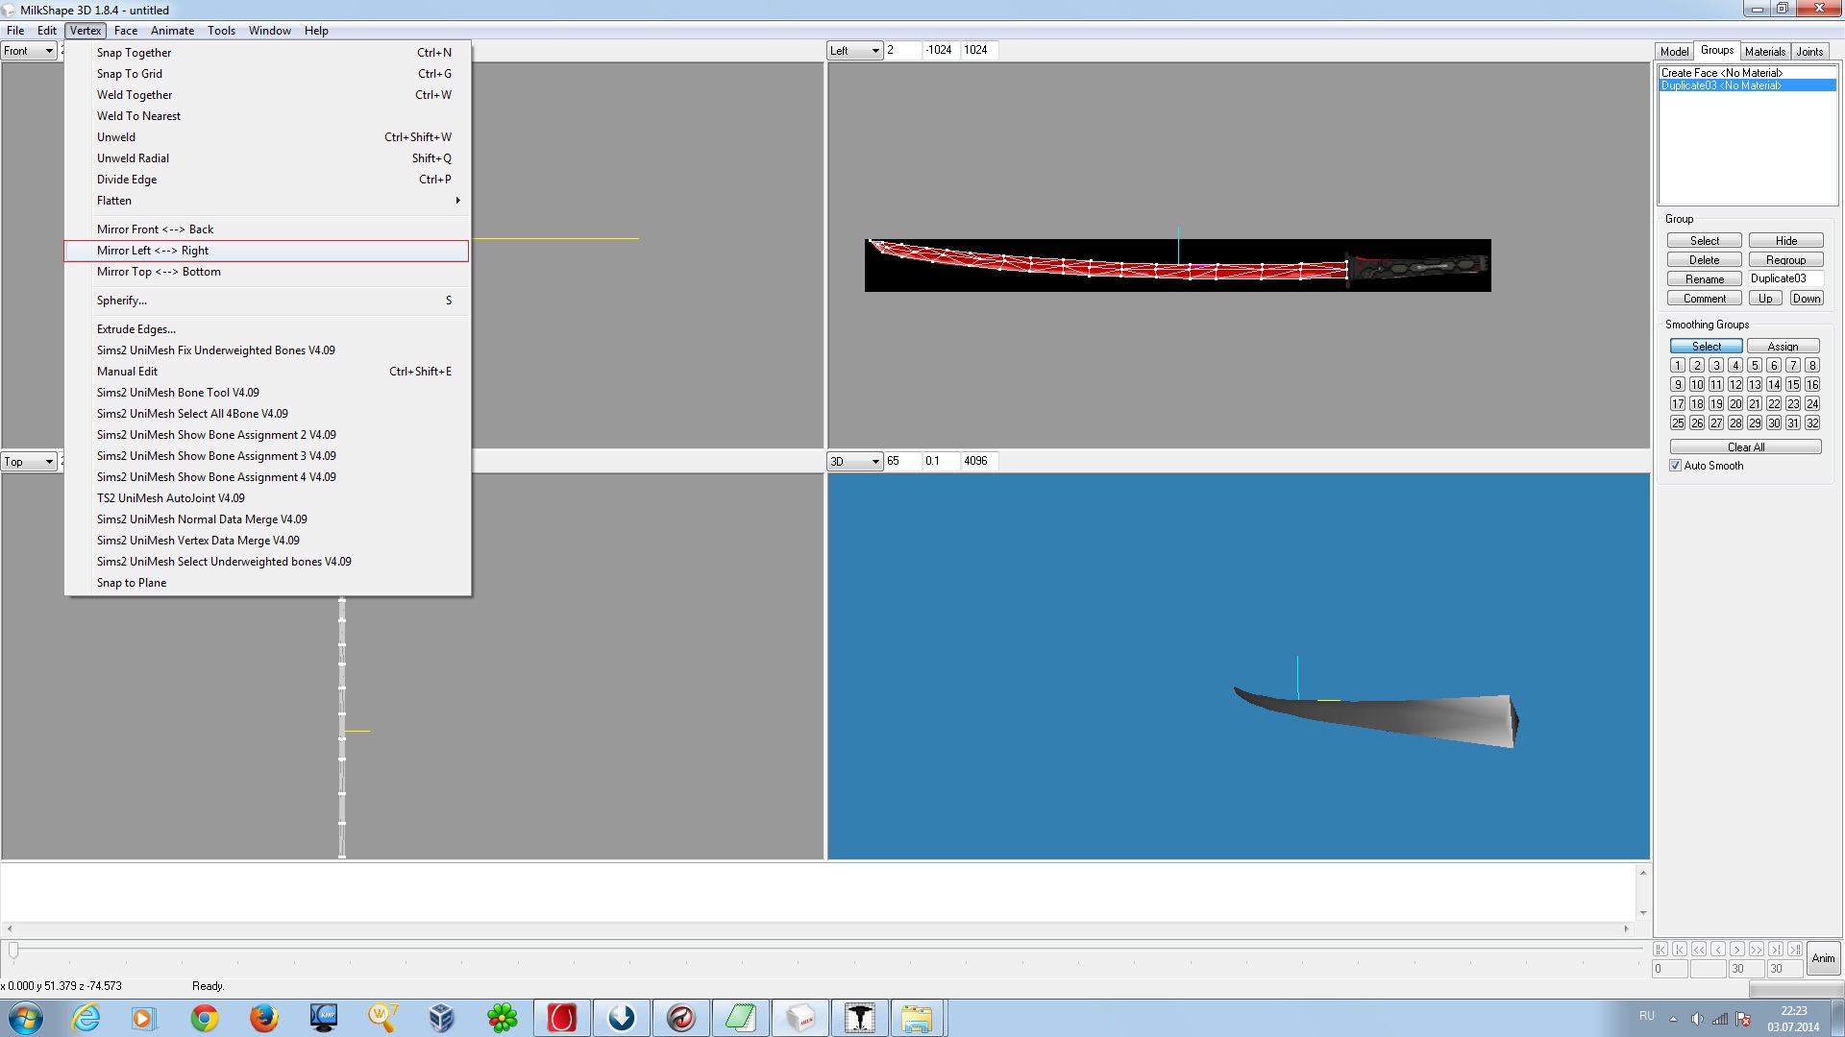The height and width of the screenshot is (1037, 1845).
Task: Open the volume icon in system tray
Action: [1697, 1019]
